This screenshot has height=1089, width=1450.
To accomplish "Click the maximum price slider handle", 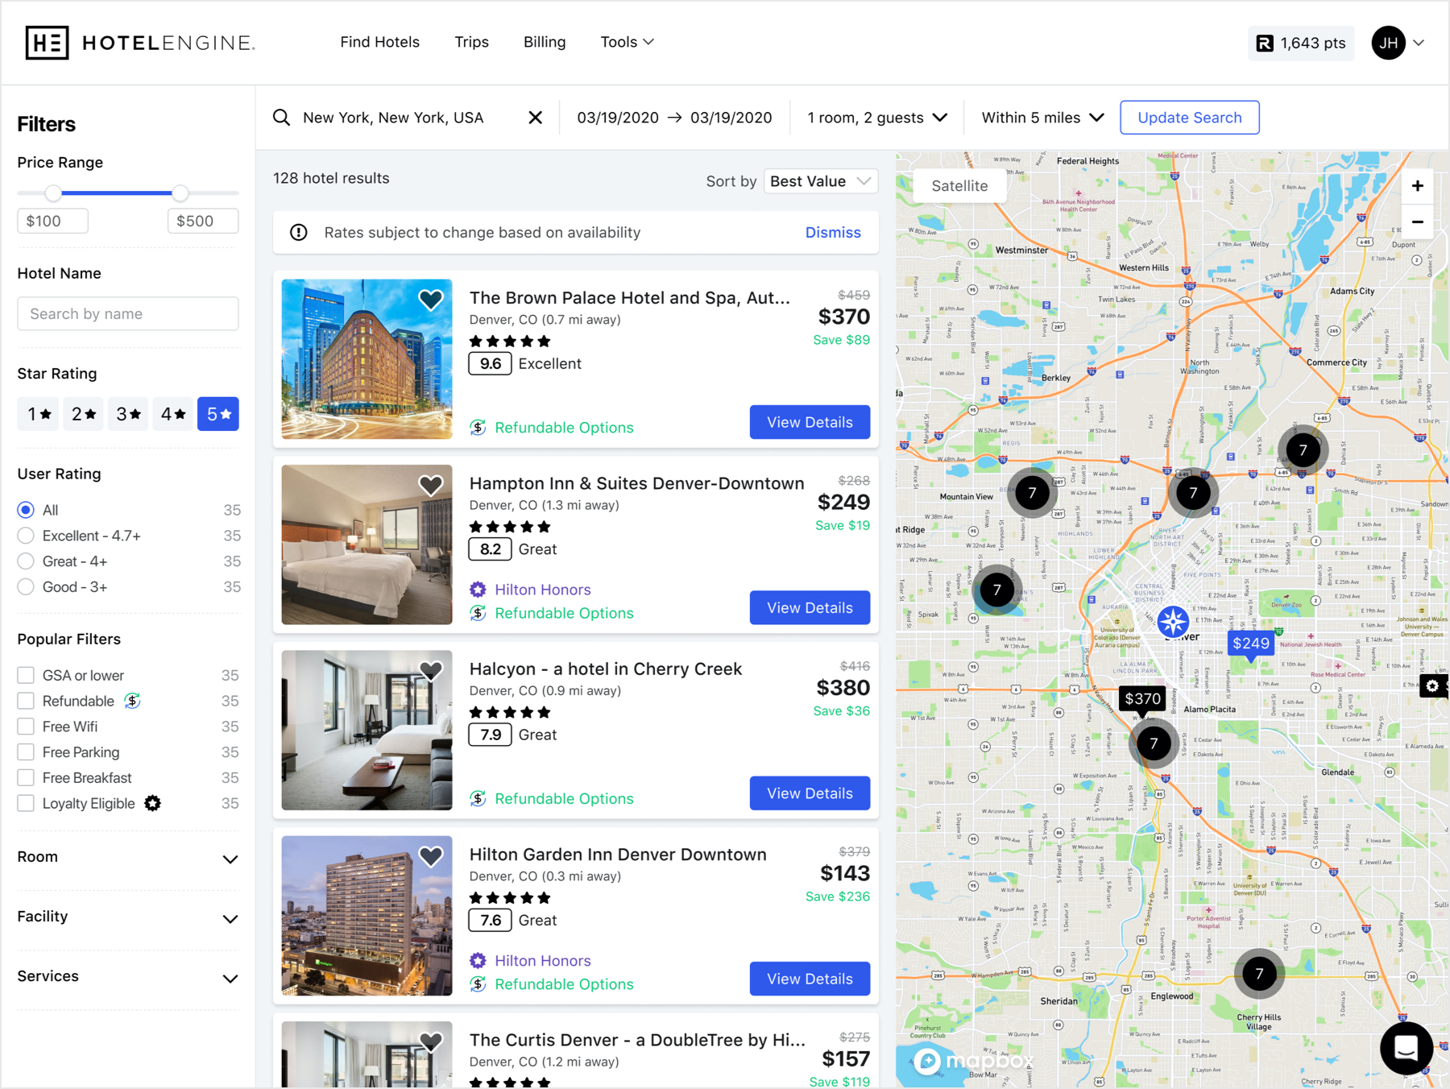I will click(x=180, y=193).
